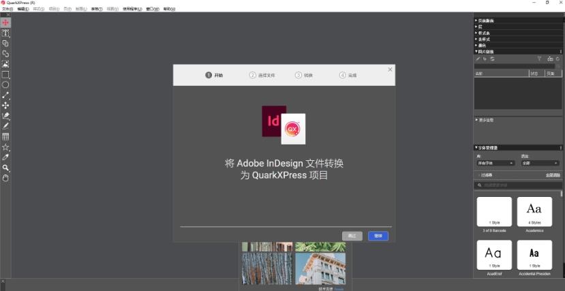Select the Pan hand tool

pos(5,179)
